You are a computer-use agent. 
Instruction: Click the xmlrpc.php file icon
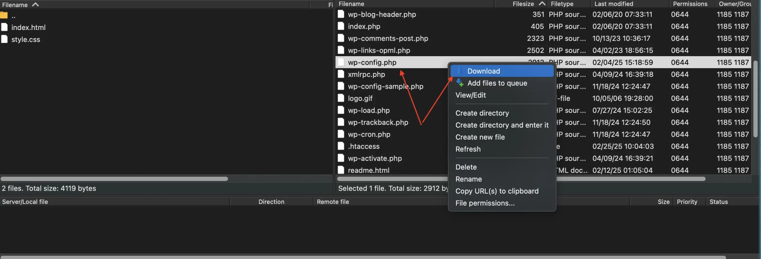[x=341, y=74]
